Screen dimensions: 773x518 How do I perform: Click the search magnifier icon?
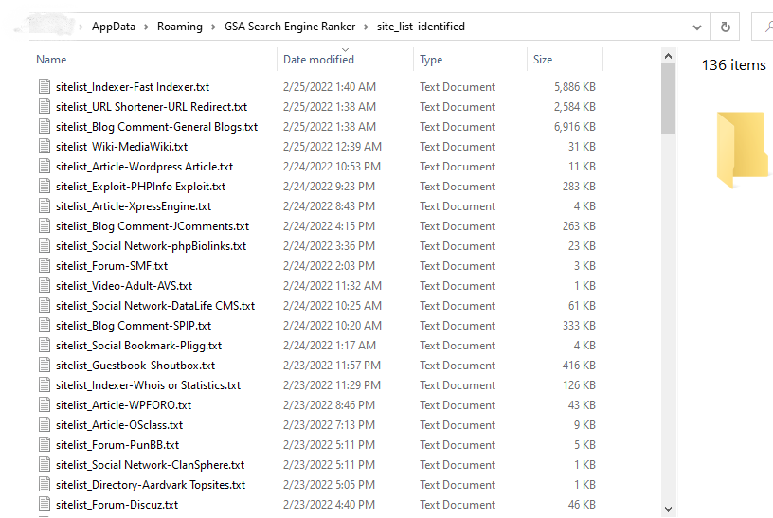point(768,27)
